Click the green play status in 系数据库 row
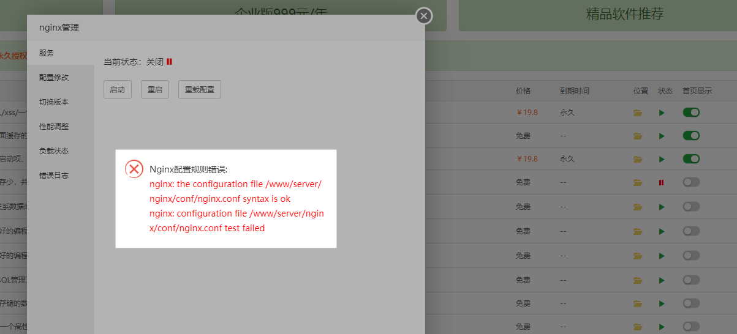Viewport: 737px width, 334px height. (x=662, y=207)
